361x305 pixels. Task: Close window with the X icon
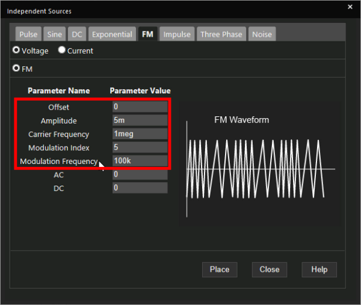pos(350,7)
